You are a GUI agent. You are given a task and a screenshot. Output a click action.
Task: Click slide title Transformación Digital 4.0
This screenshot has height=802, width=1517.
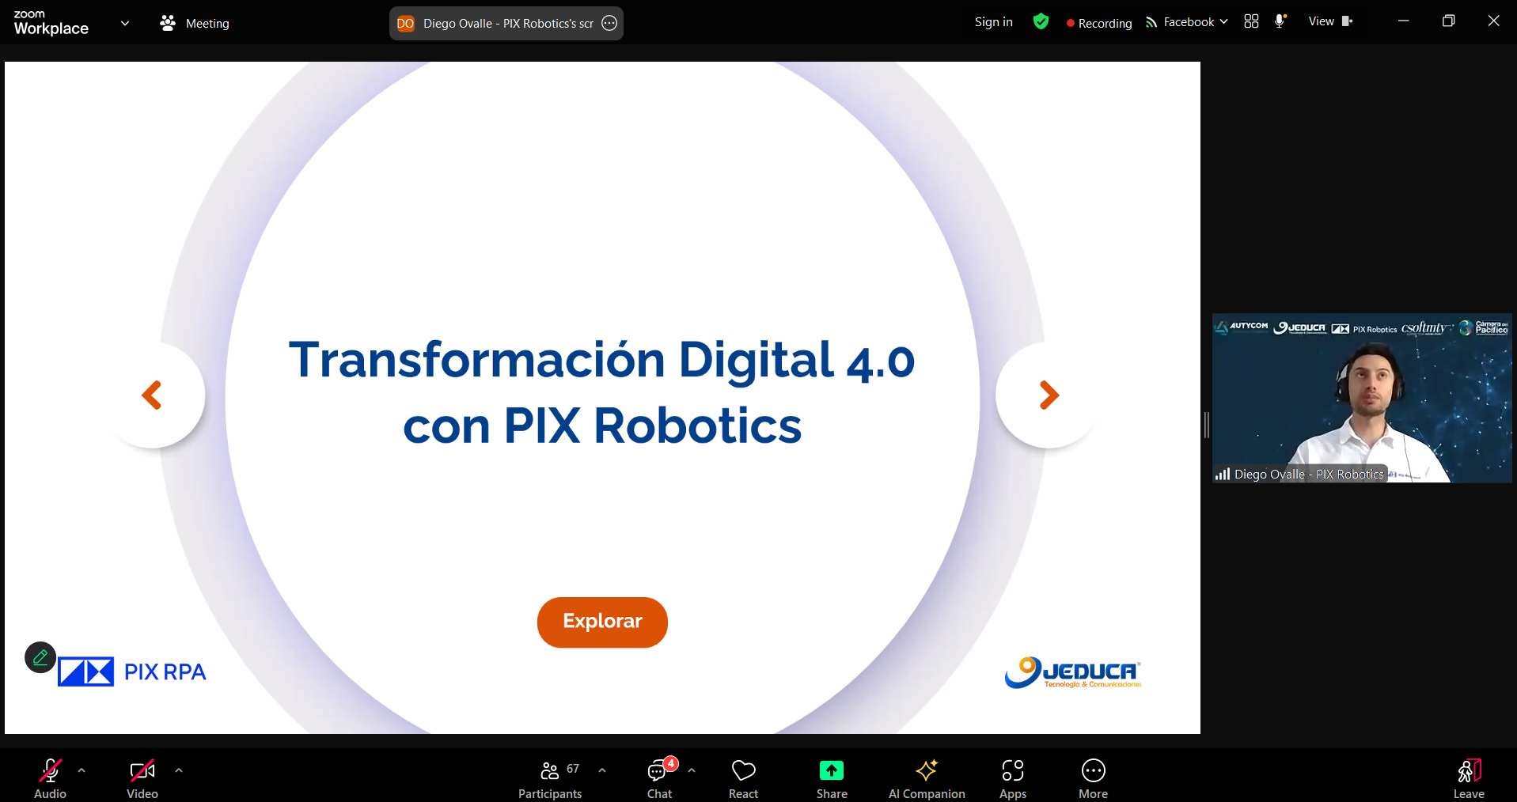click(x=602, y=360)
